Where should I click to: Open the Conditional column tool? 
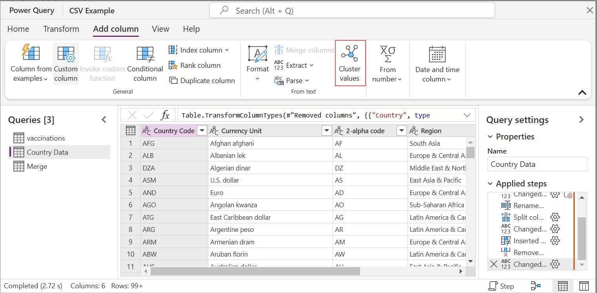[145, 64]
